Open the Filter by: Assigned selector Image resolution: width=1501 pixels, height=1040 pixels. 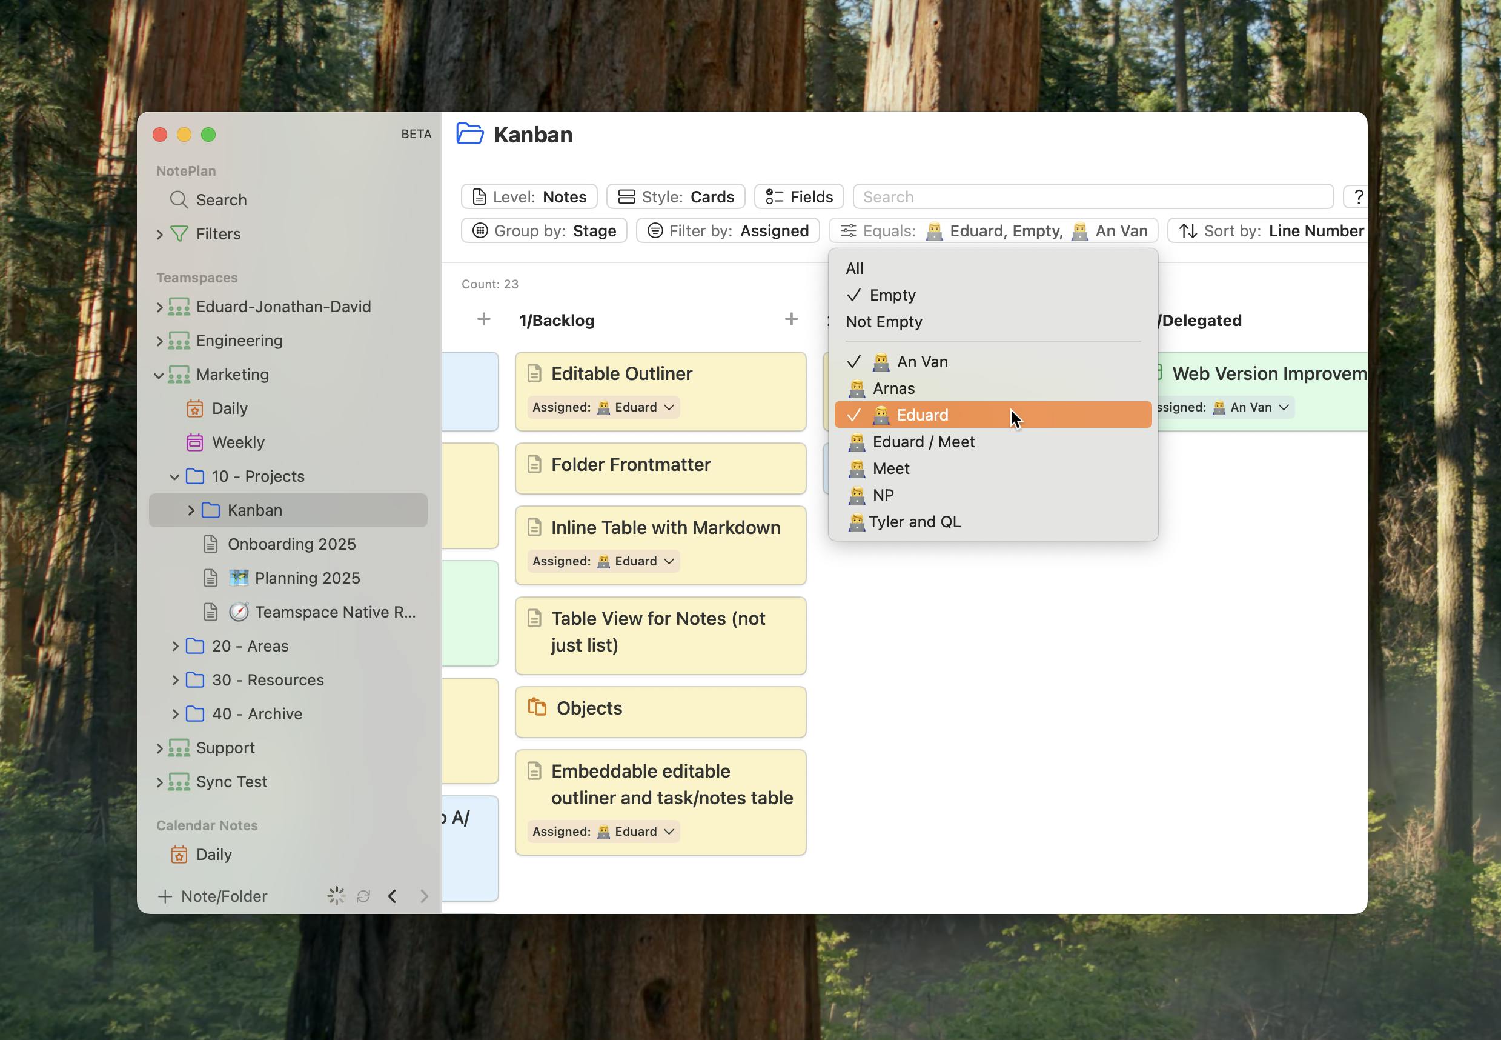click(x=727, y=230)
